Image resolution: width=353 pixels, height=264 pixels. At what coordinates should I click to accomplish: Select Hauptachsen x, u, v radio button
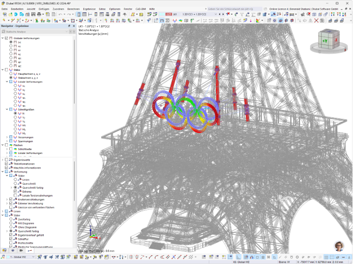[11, 74]
